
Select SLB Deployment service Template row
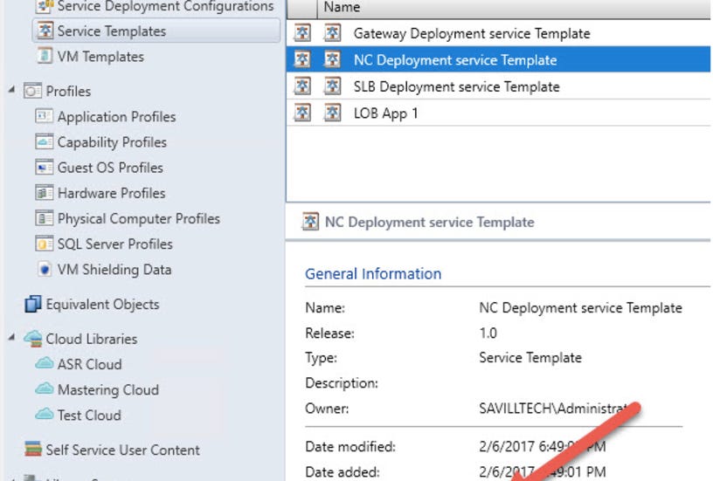tap(498, 86)
